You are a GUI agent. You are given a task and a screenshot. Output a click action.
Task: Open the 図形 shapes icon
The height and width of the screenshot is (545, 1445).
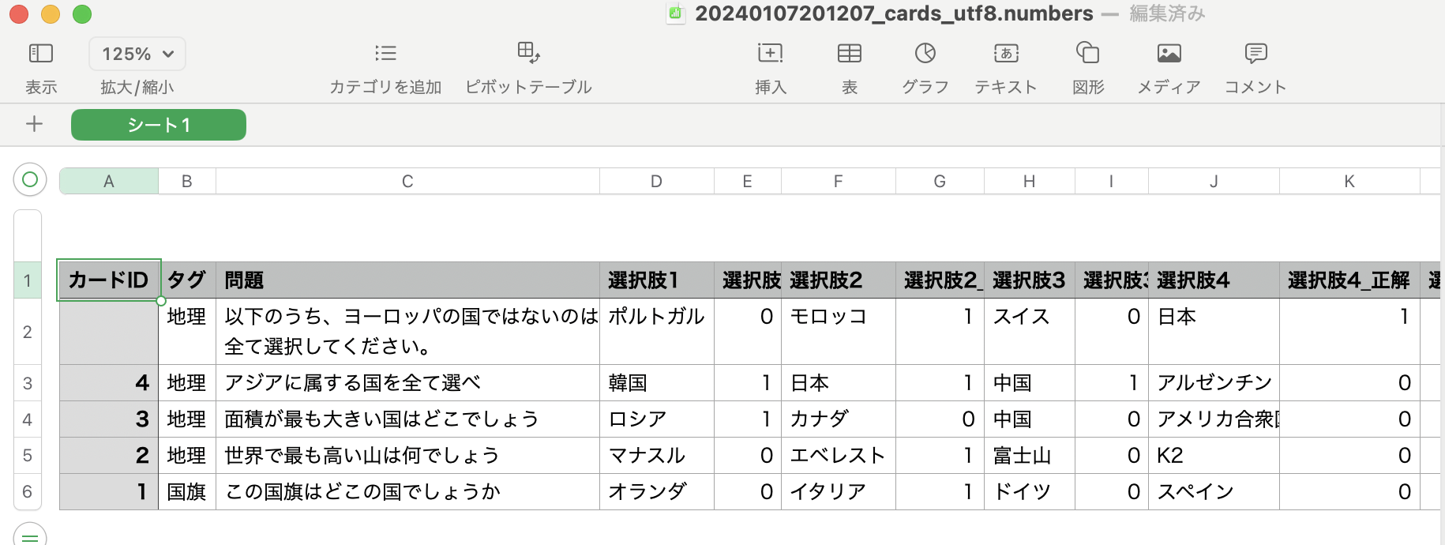[1087, 52]
